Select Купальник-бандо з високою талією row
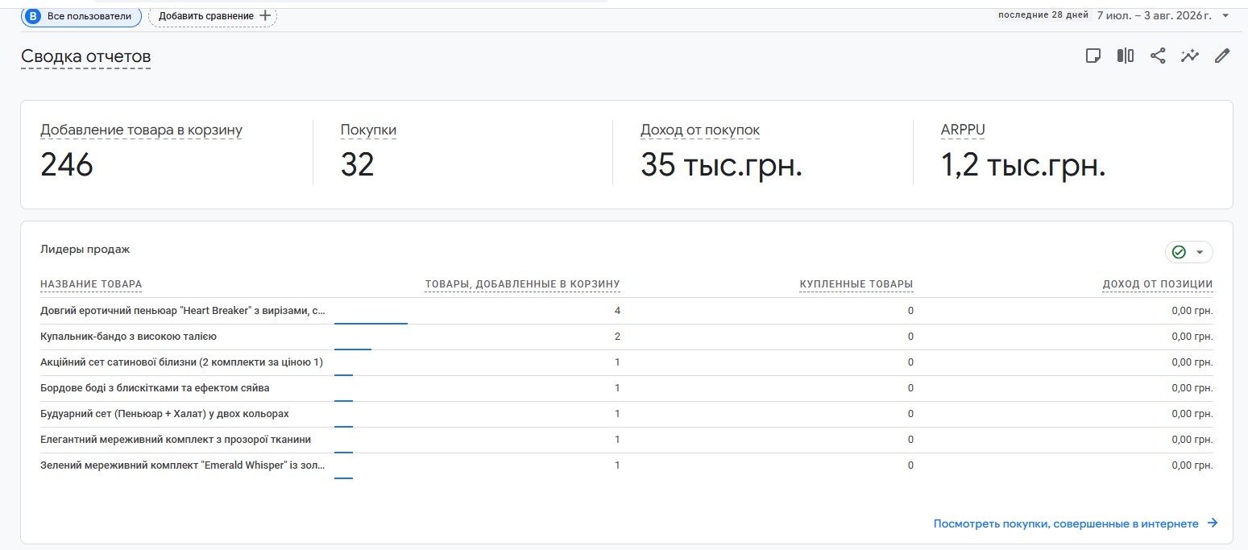This screenshot has height=550, width=1248. (627, 337)
